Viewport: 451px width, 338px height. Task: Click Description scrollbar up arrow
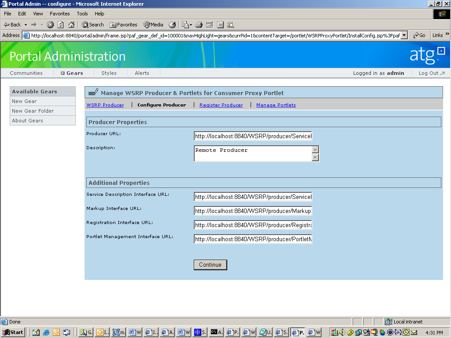coord(315,150)
